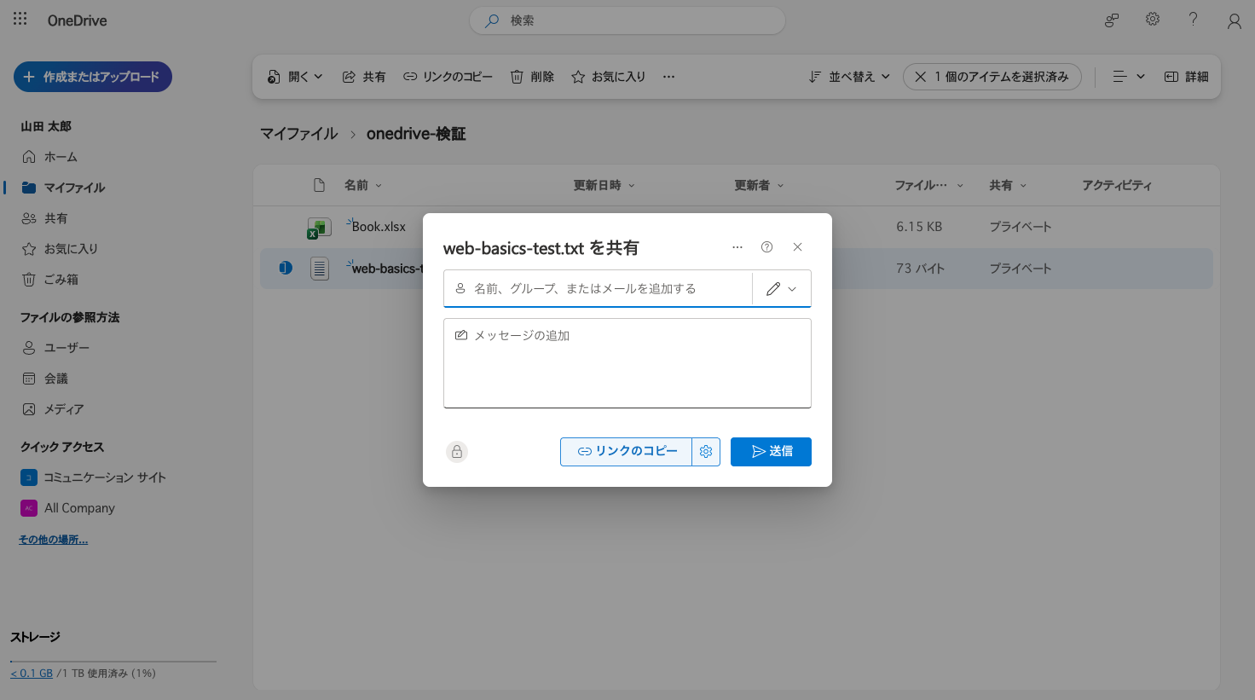Browse files by ユーザー

[55, 348]
